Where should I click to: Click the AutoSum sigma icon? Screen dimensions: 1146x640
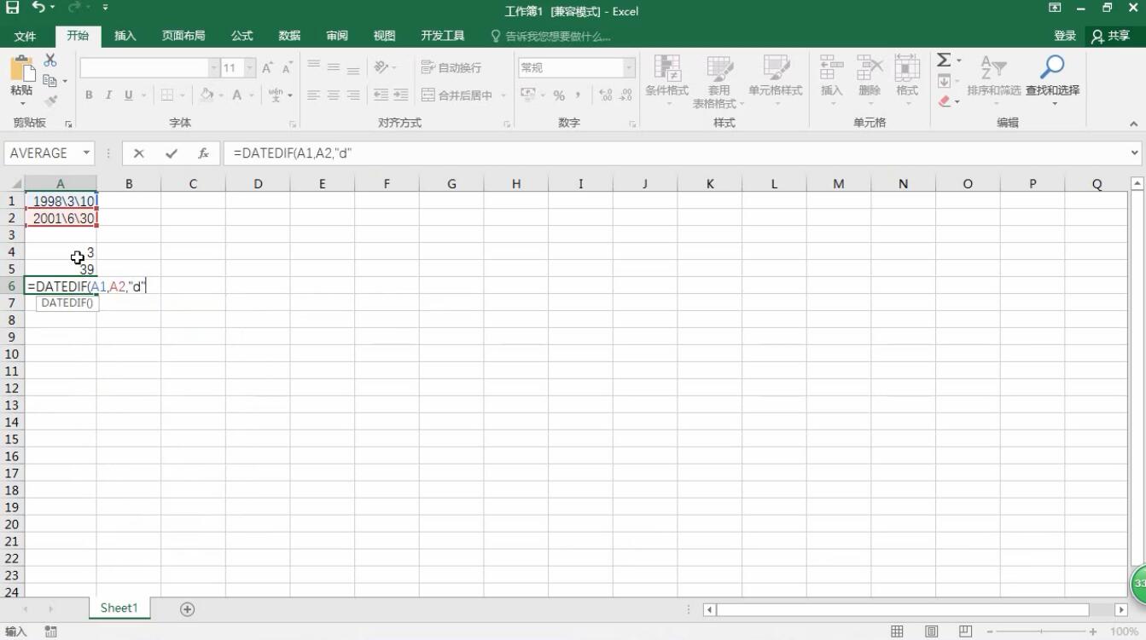pyautogui.click(x=944, y=60)
